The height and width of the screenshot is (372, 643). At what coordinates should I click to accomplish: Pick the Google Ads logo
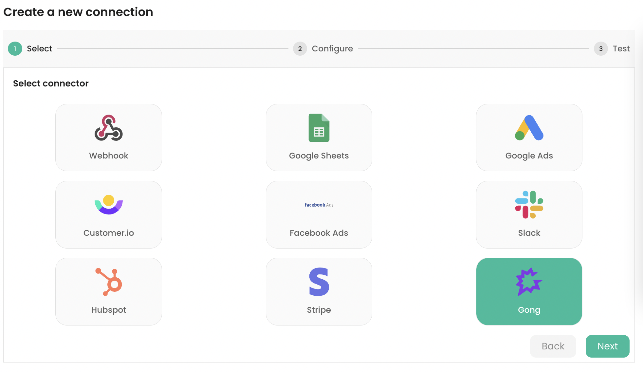tap(529, 128)
